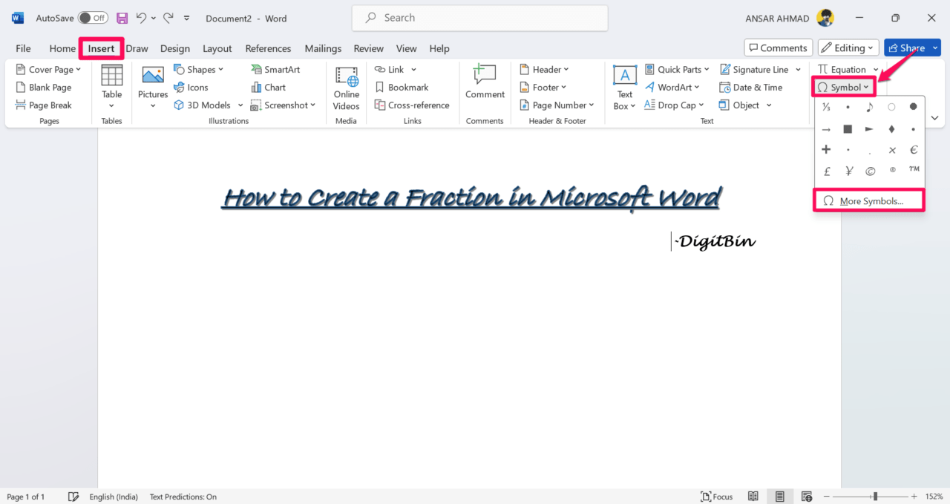Insert WordArt text
Image resolution: width=950 pixels, height=504 pixels.
click(x=672, y=87)
